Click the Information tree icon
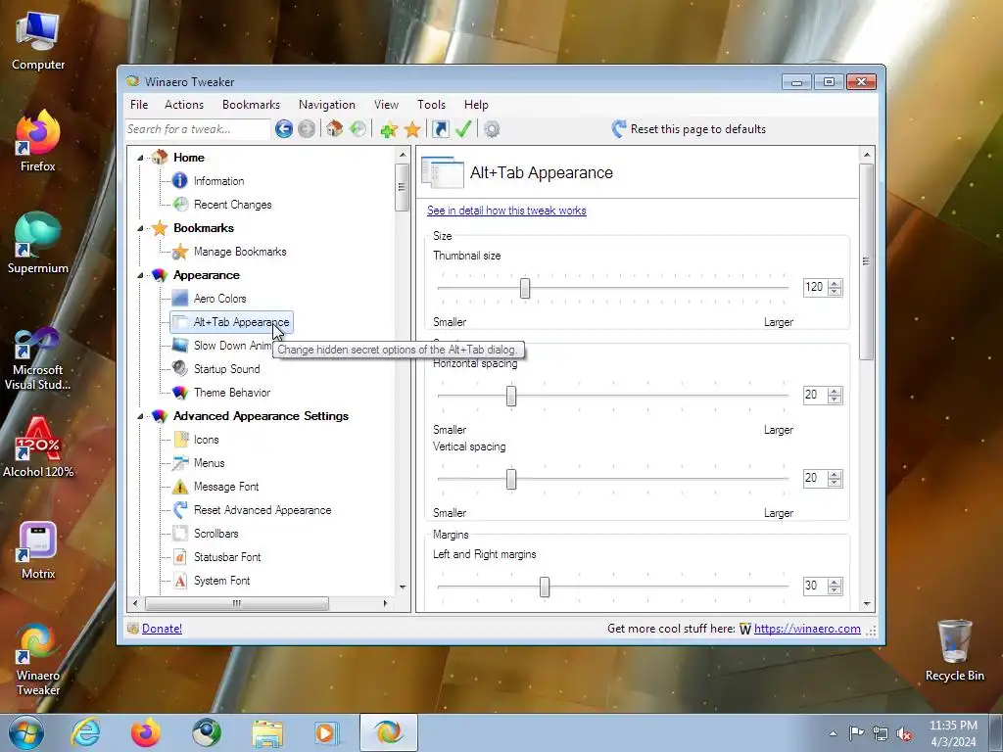This screenshot has width=1003, height=752. tap(180, 181)
